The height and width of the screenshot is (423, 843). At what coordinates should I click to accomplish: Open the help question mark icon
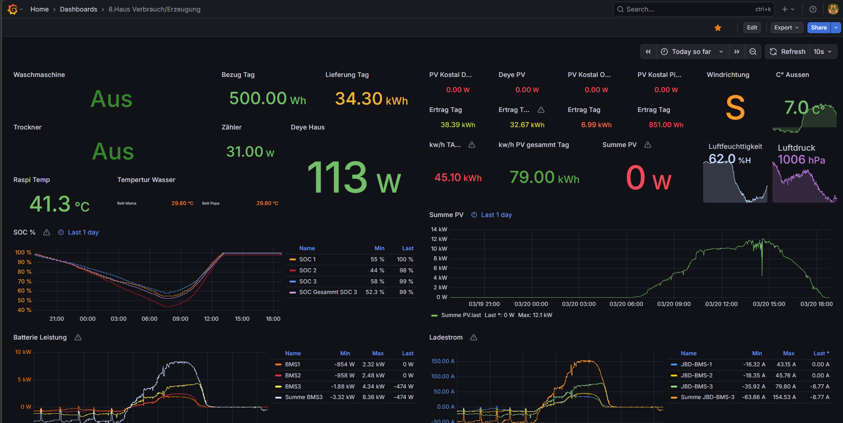point(813,9)
